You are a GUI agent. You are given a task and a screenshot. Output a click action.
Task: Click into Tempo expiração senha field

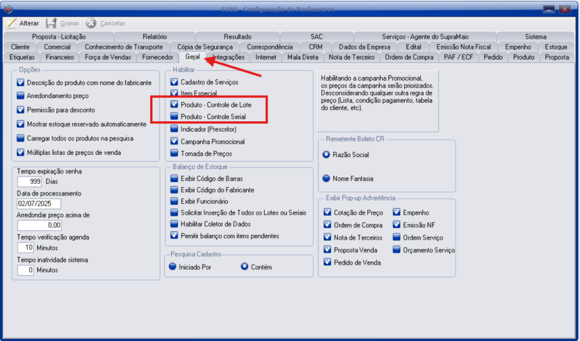[29, 182]
